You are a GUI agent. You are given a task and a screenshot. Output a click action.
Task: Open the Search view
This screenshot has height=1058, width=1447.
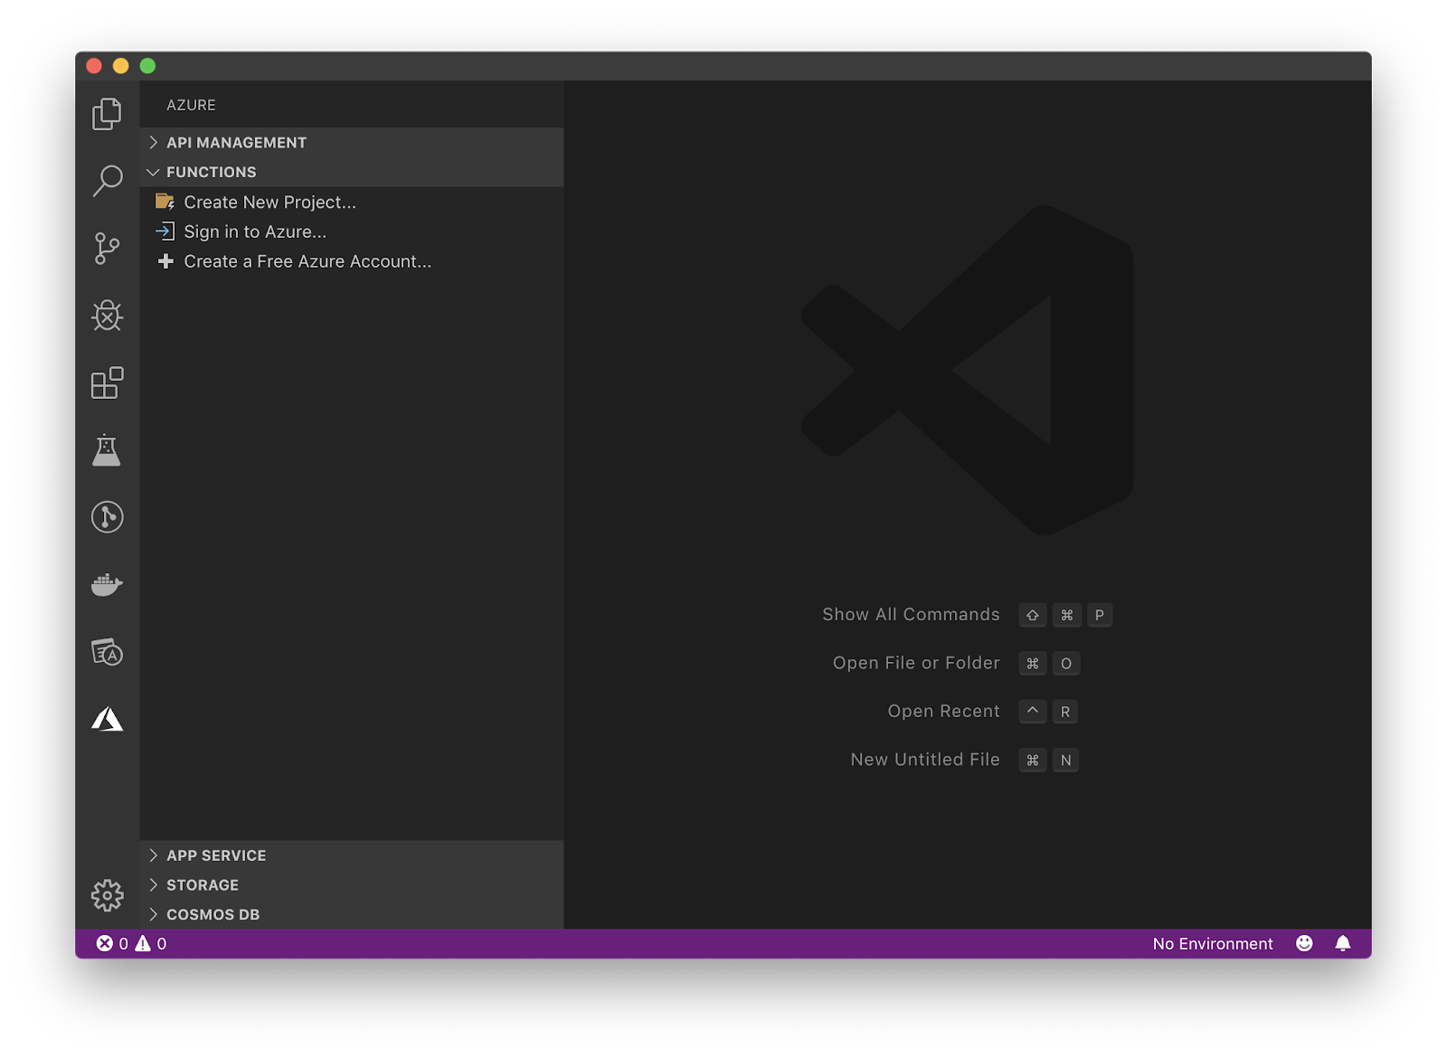[x=107, y=181]
